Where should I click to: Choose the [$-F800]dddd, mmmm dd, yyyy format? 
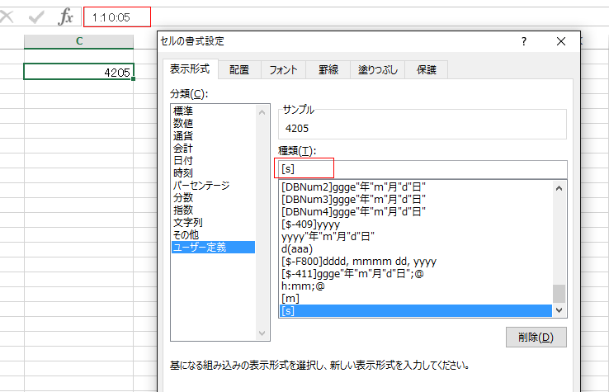pyautogui.click(x=416, y=262)
